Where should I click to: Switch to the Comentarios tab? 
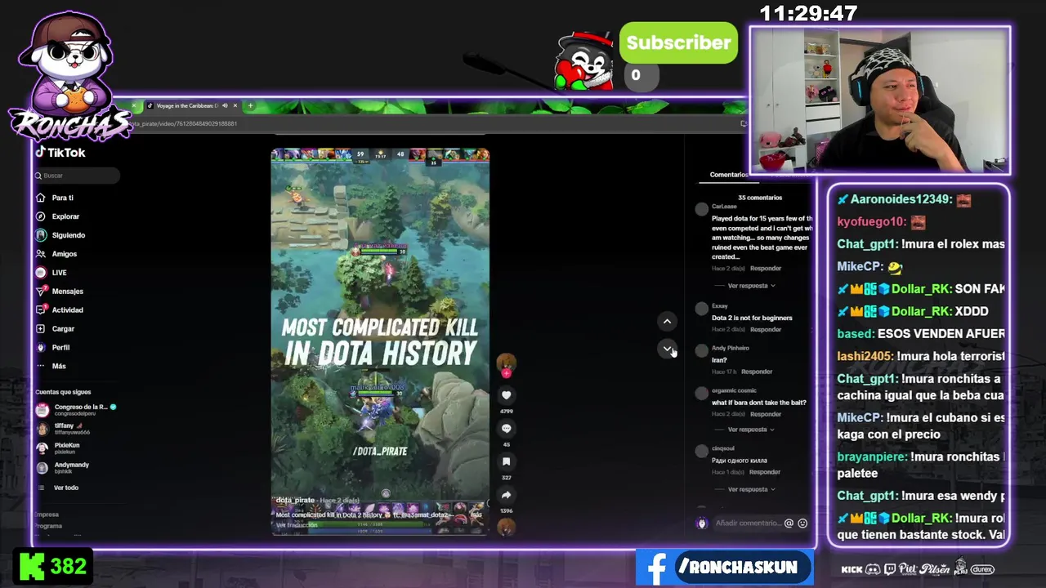(729, 175)
